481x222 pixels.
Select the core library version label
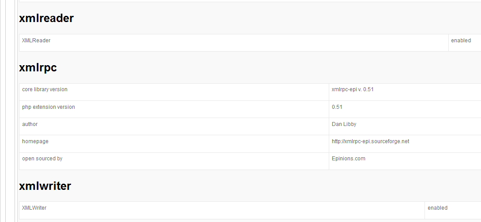[x=45, y=89]
